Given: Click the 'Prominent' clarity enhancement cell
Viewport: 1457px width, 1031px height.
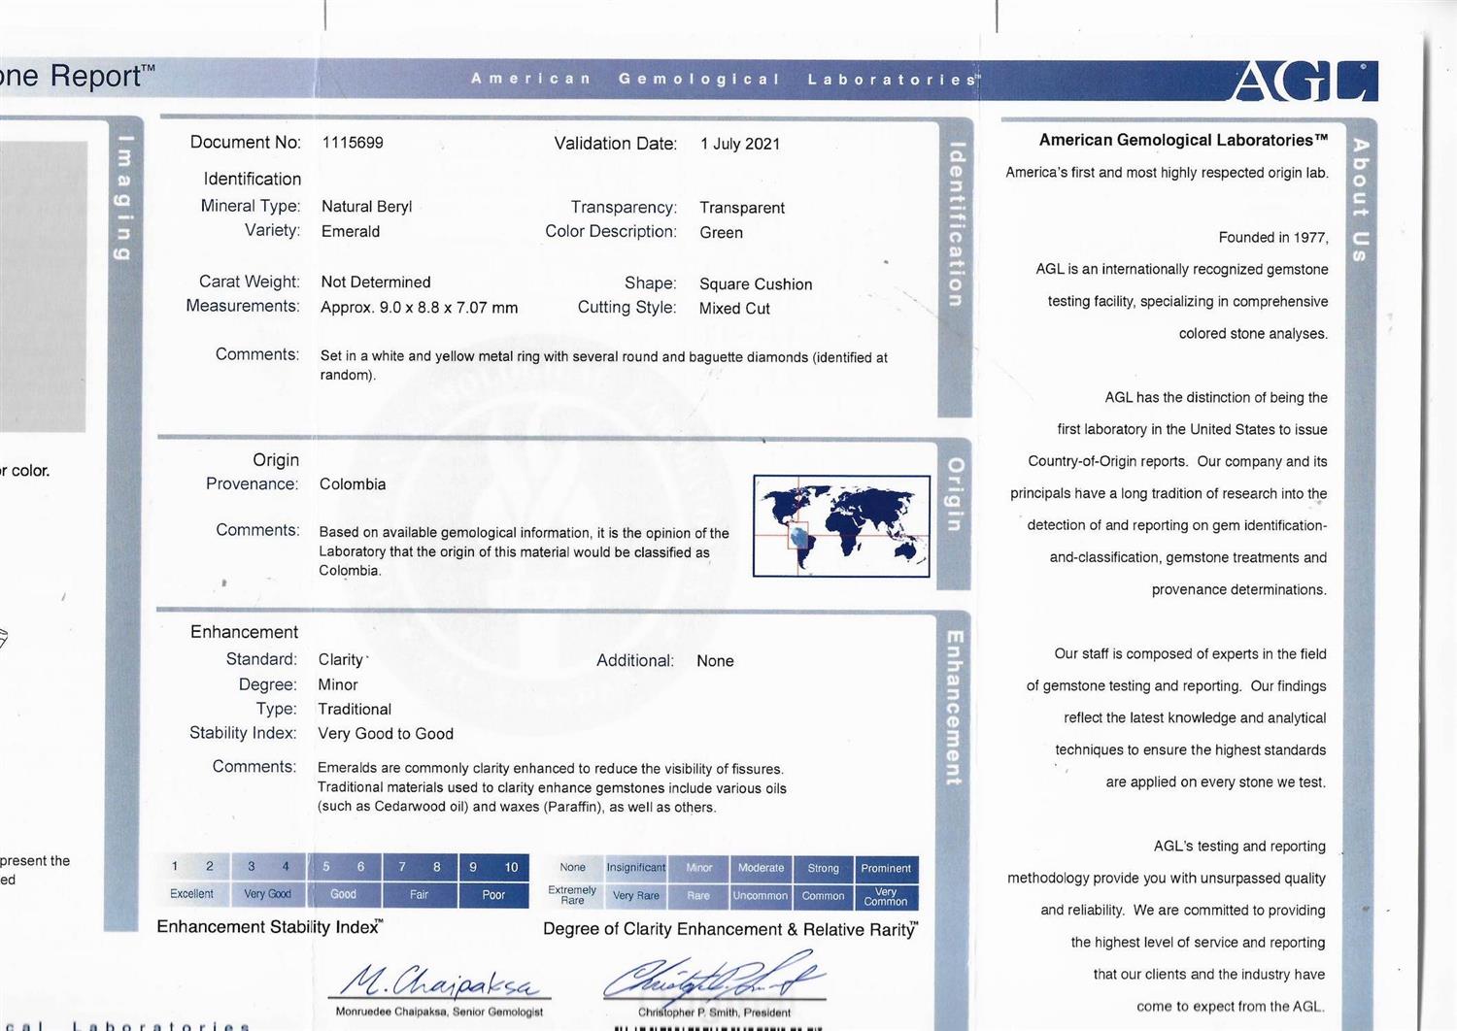Looking at the screenshot, I should pyautogui.click(x=885, y=868).
